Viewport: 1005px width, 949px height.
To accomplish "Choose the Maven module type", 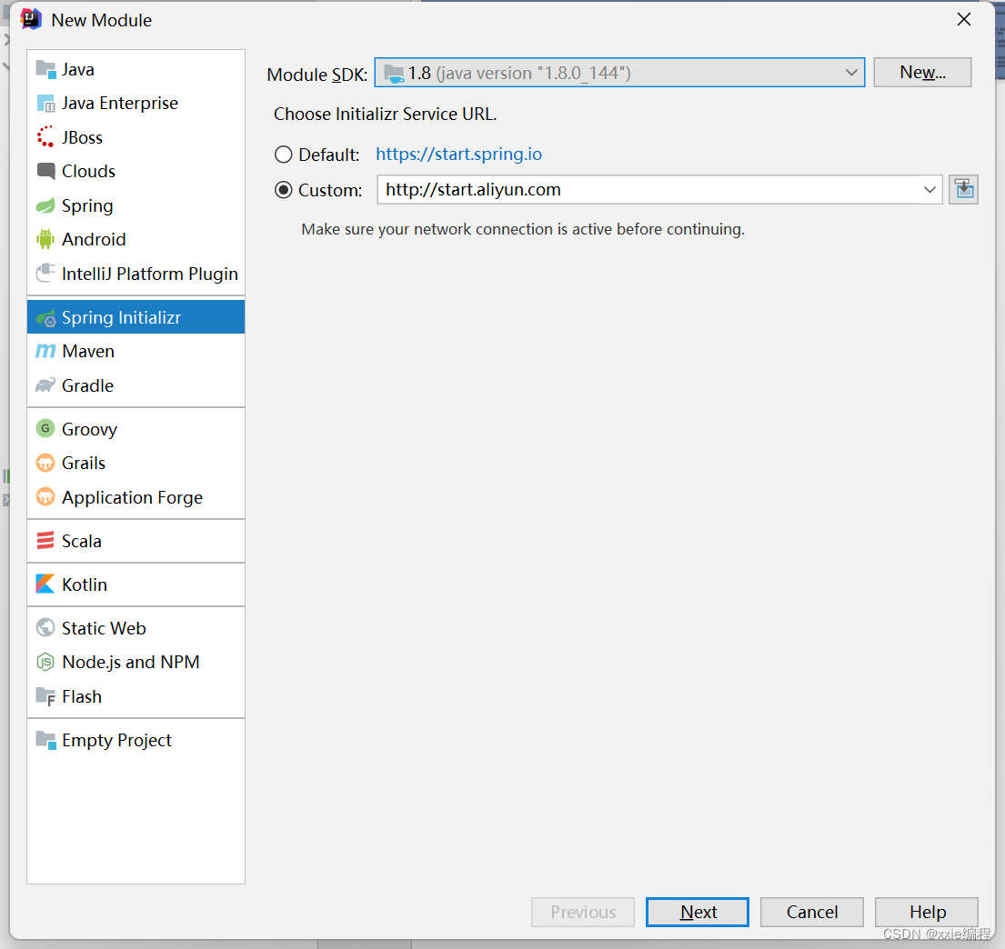I will 136,351.
